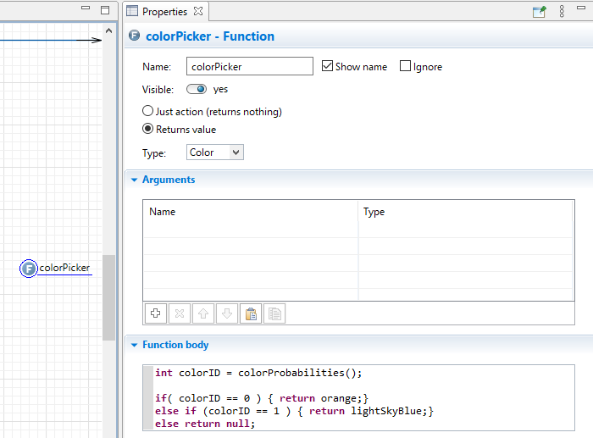The image size is (593, 438).
Task: Click the 'int colorID = colorProbabilities();' line
Action: point(258,373)
